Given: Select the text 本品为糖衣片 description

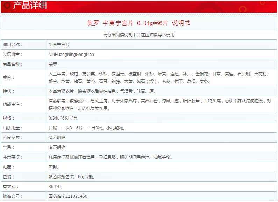Looking at the screenshot, I should pyautogui.click(x=102, y=91).
